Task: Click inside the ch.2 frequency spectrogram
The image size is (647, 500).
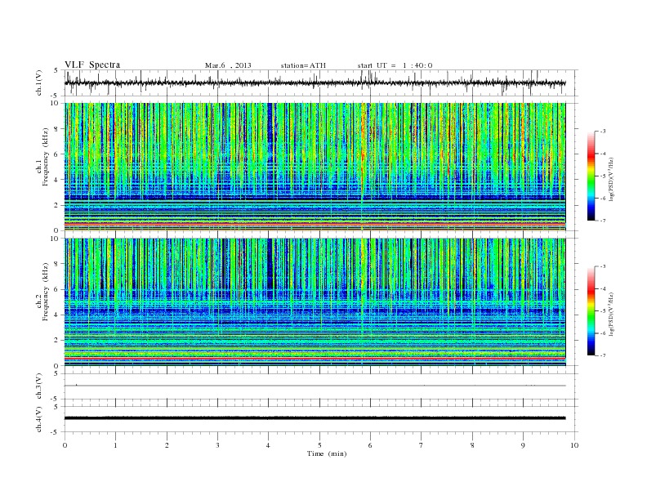Action: point(315,302)
